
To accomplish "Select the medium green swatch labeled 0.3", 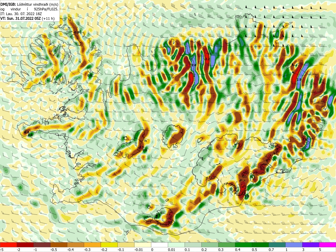I will click(227, 245).
